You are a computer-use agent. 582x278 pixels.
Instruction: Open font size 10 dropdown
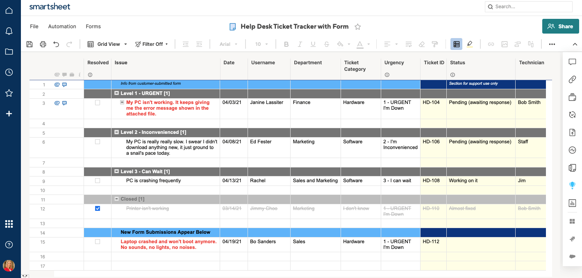(x=261, y=44)
